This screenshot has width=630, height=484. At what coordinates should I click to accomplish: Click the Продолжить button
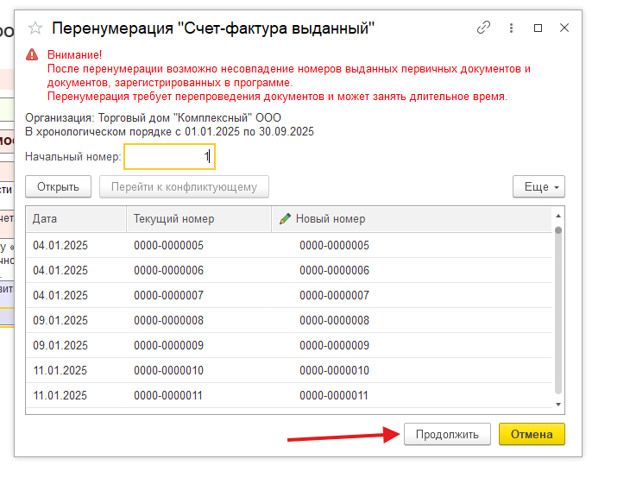[x=446, y=434]
